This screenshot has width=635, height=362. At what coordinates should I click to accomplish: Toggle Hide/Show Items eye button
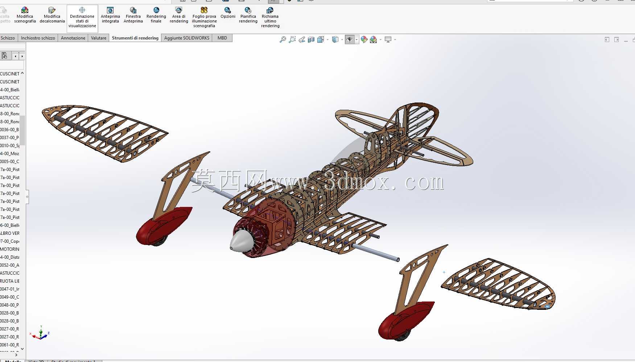[350, 39]
